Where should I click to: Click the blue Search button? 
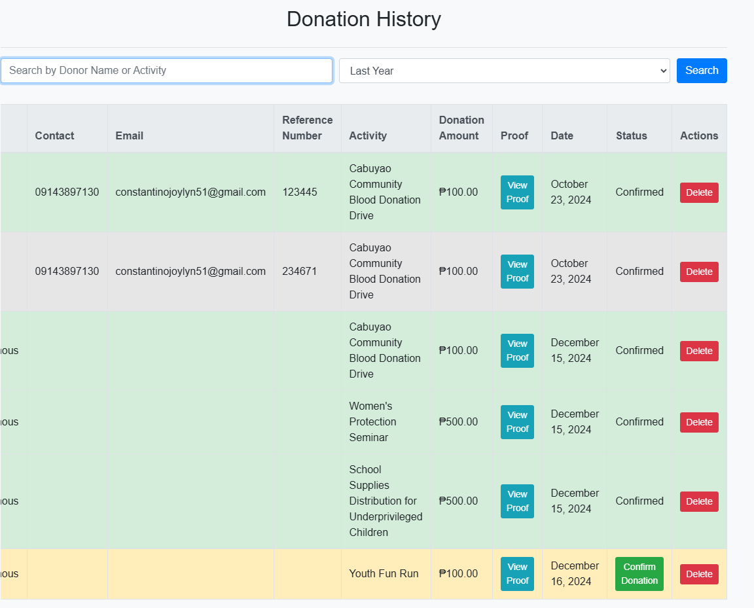[702, 71]
